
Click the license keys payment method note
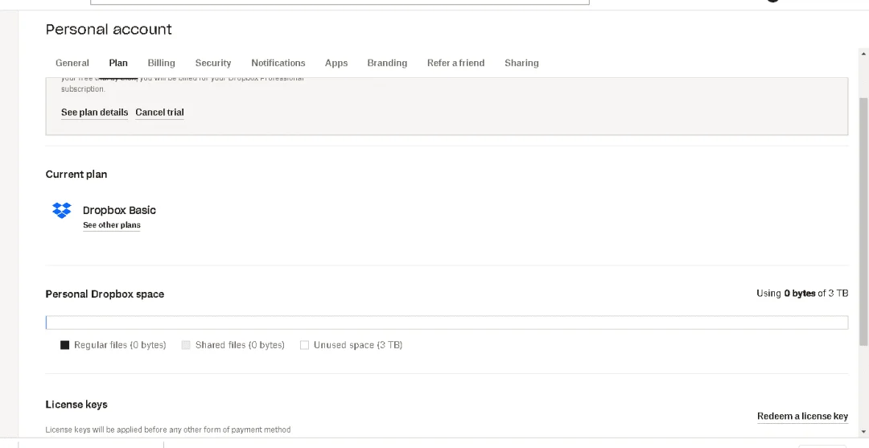(168, 430)
